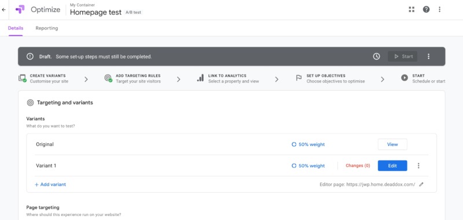
Task: Expand chevron after Create Variants step
Action: (x=86, y=79)
